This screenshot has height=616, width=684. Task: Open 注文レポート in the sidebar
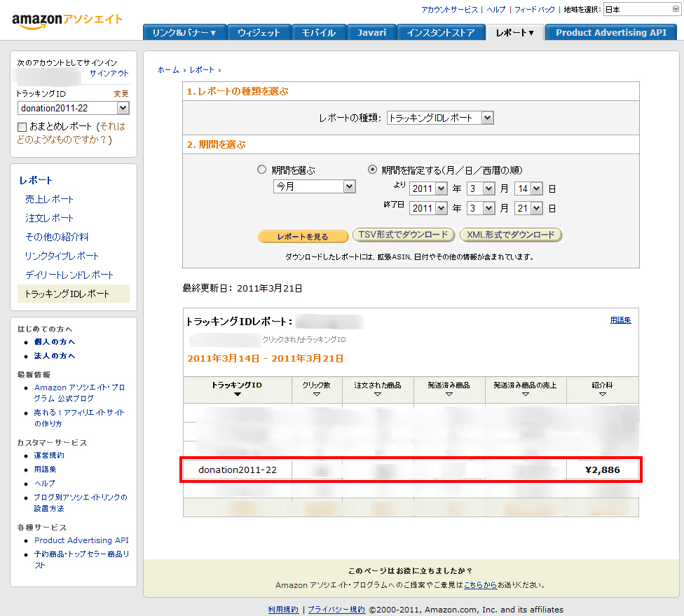(49, 218)
